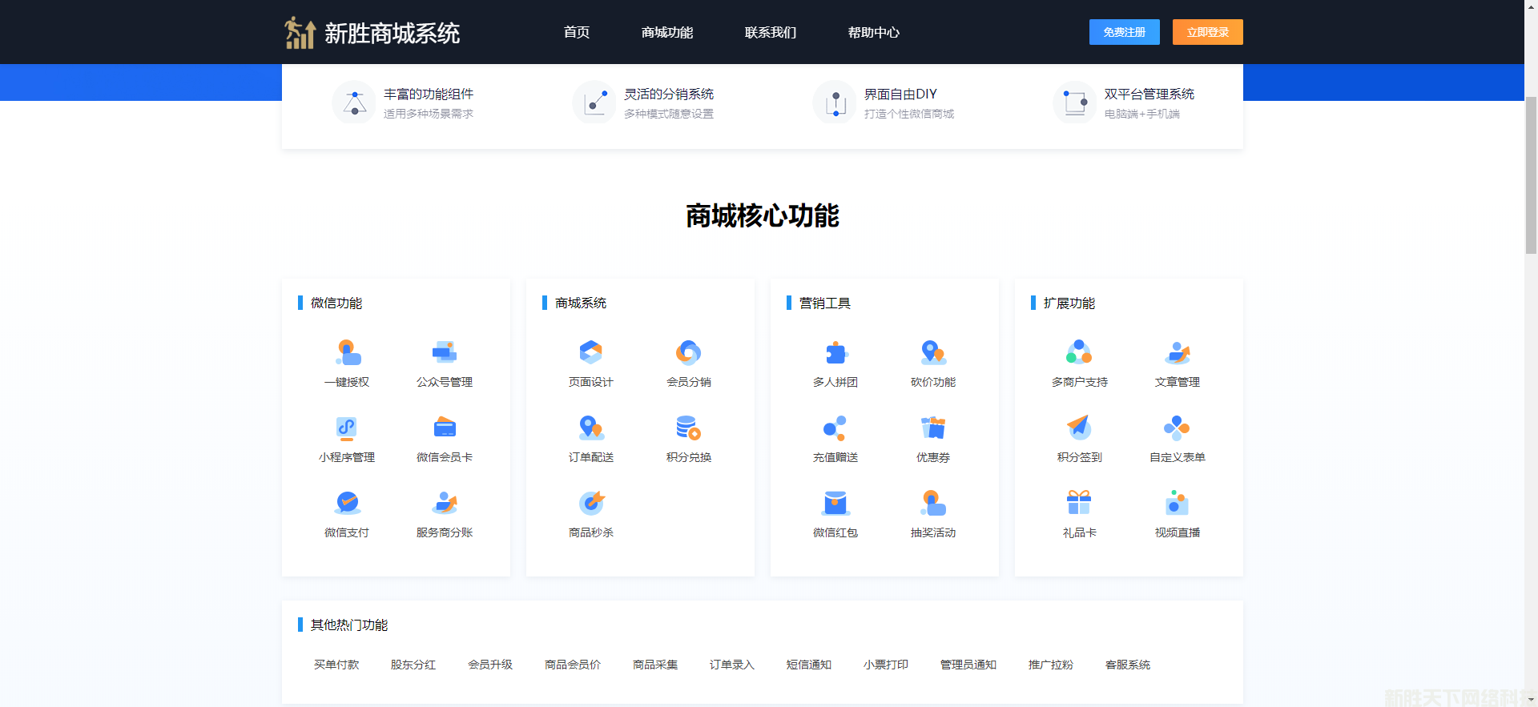Screen dimensions: 1538x707
Task: Open the 小程序管理 feature icon
Action: [x=347, y=428]
